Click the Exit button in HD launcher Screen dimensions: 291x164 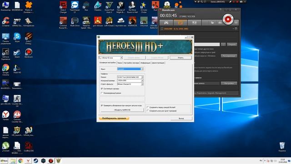pyautogui.click(x=181, y=118)
